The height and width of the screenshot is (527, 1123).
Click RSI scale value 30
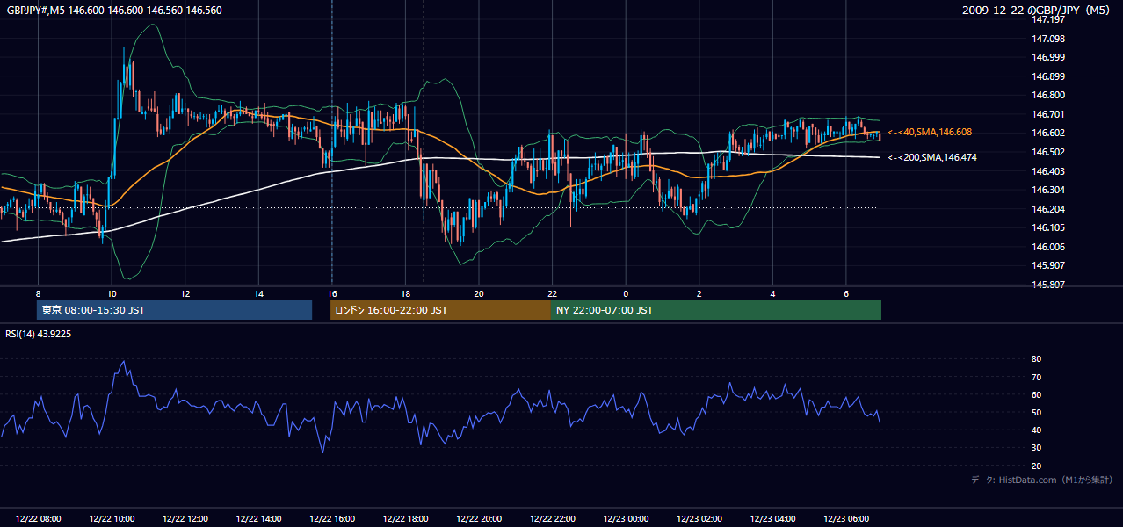click(1037, 448)
